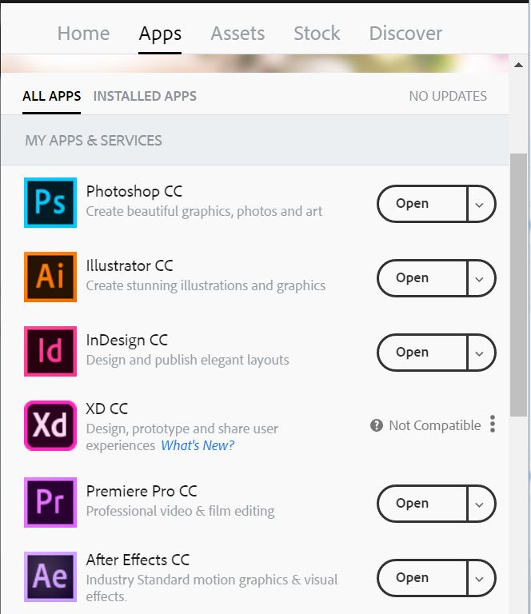Expand the Premiere Pro Open dropdown arrow
This screenshot has height=614, width=531.
coord(480,504)
